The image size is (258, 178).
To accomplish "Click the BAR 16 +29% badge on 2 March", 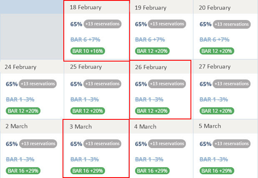I will point(23,171).
